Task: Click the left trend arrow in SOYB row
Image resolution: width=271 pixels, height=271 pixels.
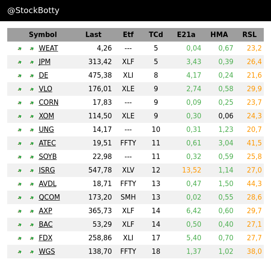Action: 19,157
